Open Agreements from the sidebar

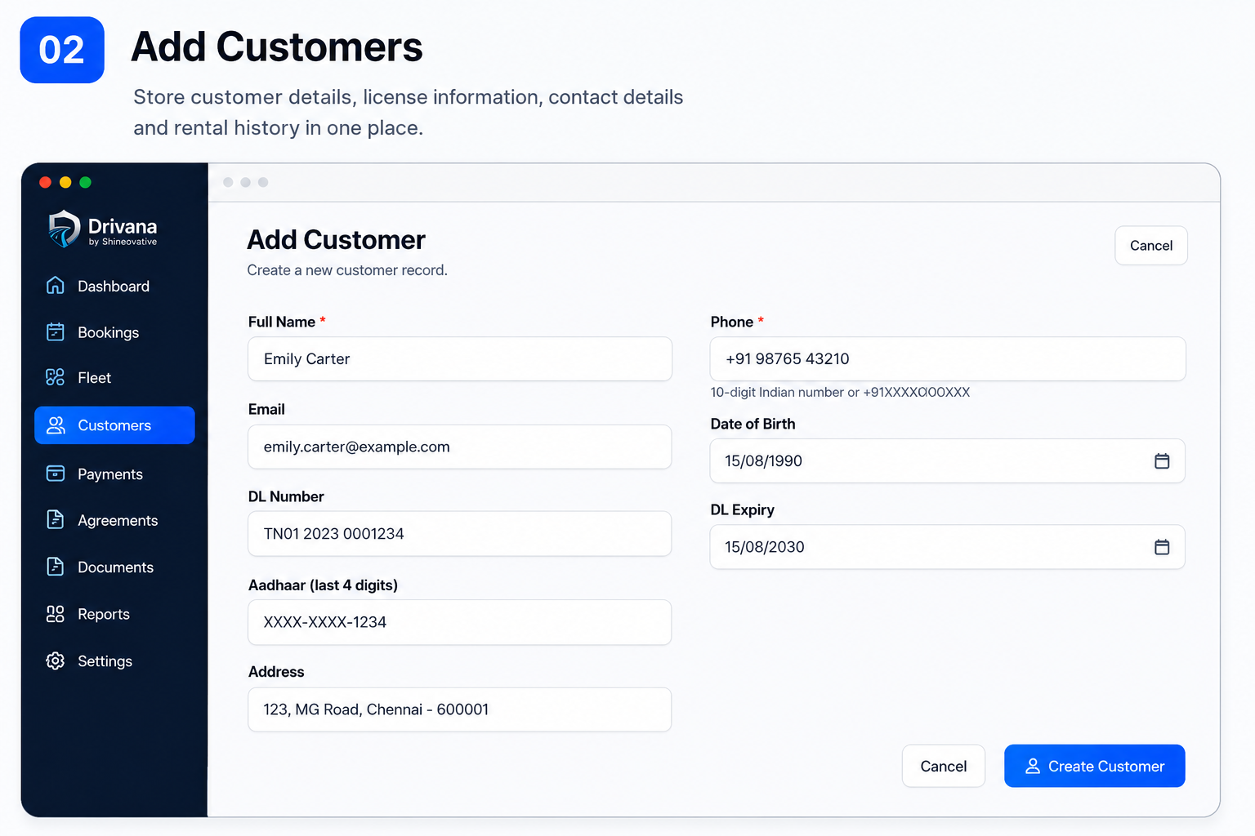[x=114, y=521]
